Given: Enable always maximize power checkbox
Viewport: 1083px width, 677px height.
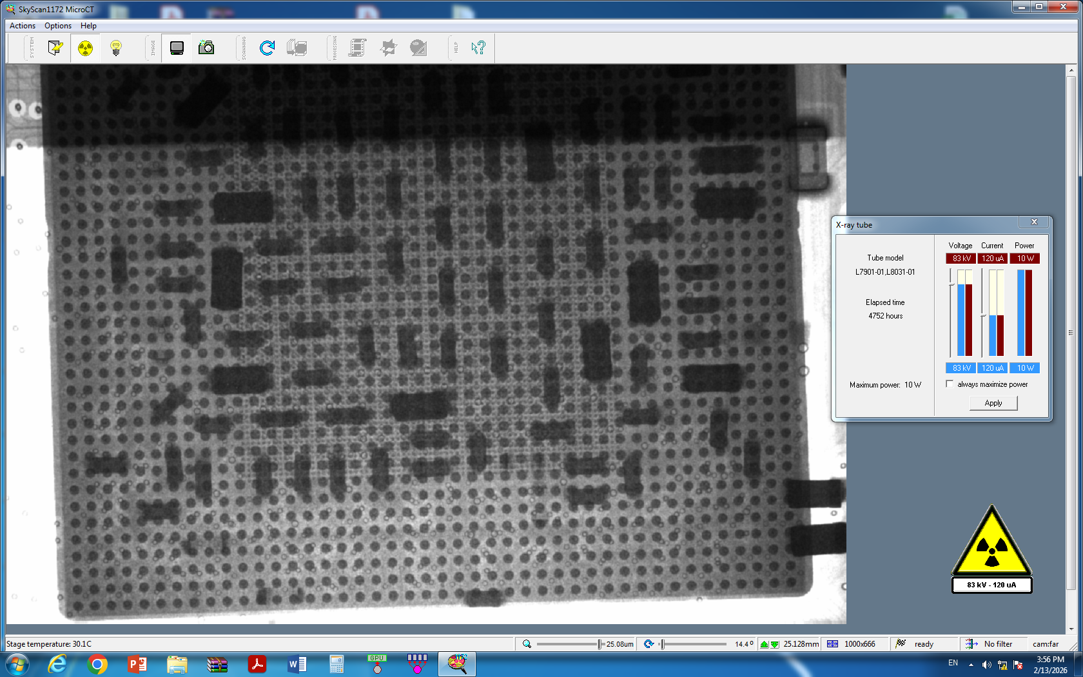Looking at the screenshot, I should 950,384.
